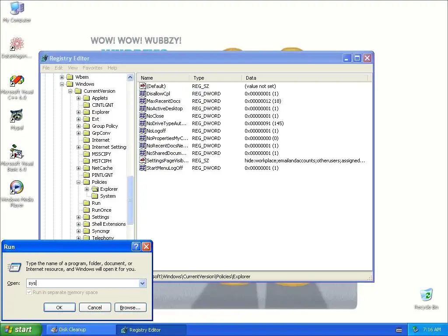
Task: Expand the Shell Extensions tree node
Action: 78,224
